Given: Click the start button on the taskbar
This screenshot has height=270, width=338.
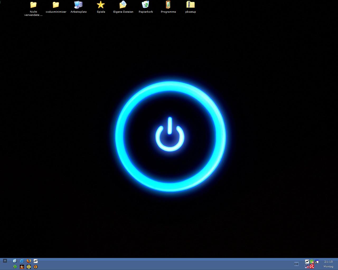Looking at the screenshot, I should pyautogui.click(x=5, y=261).
